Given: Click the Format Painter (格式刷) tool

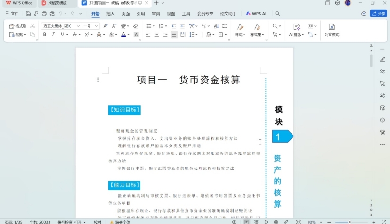Looking at the screenshot, I should pos(18,26).
